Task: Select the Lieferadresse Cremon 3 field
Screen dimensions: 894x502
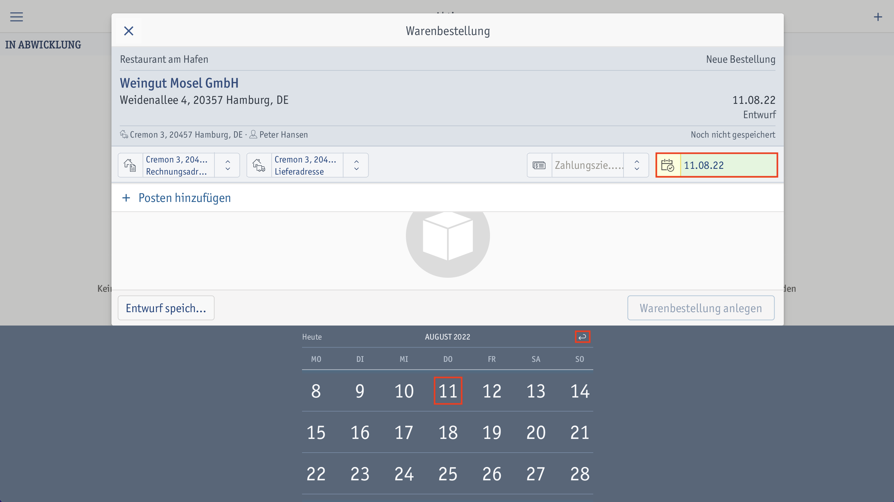Action: point(307,165)
